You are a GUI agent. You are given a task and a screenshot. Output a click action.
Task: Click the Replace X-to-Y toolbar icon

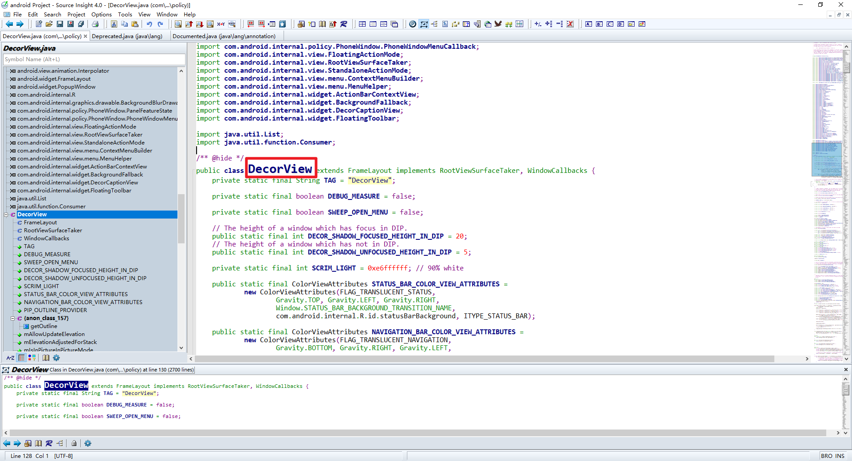click(x=221, y=24)
